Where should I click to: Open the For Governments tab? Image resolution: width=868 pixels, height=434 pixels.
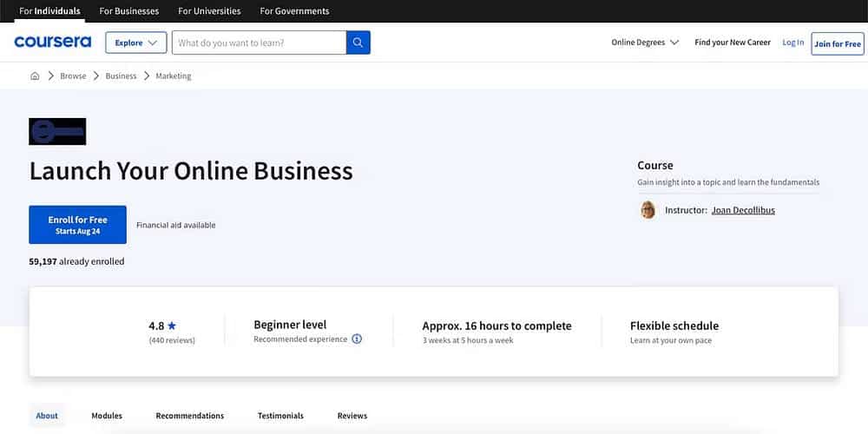[294, 11]
